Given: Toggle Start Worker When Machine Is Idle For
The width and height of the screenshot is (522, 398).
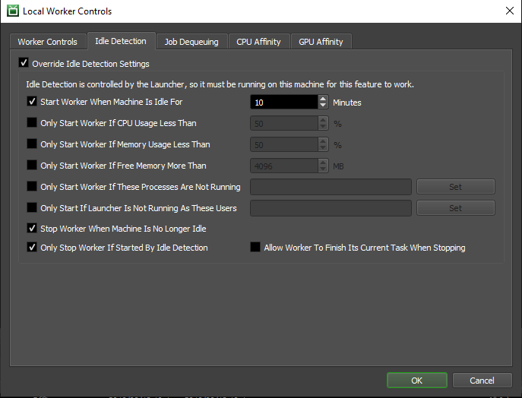Looking at the screenshot, I should click(x=32, y=102).
